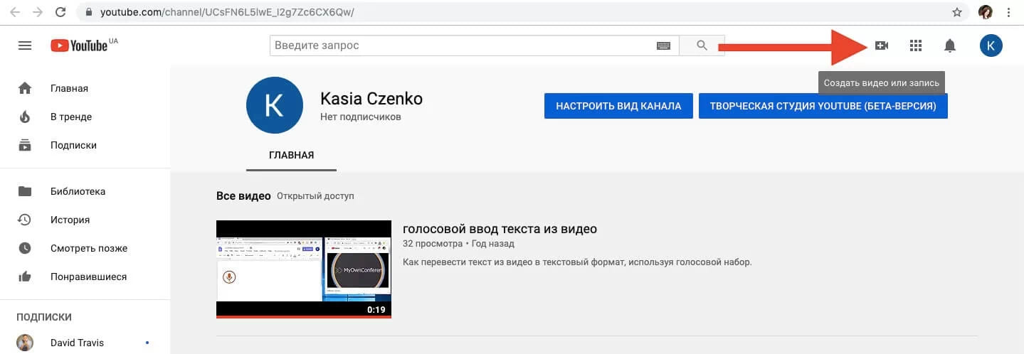
Task: Click the browser address bar URL
Action: pos(227,13)
